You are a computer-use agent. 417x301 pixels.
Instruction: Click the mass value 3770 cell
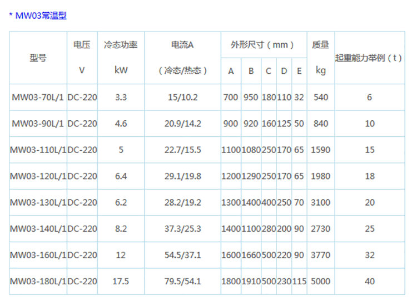click(x=321, y=255)
